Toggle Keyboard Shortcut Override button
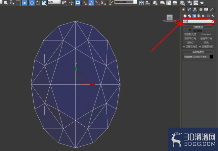Screen dimensions: 218x151 tap(77, 3)
